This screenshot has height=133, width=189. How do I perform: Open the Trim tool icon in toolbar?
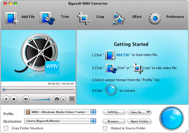coord(47,18)
